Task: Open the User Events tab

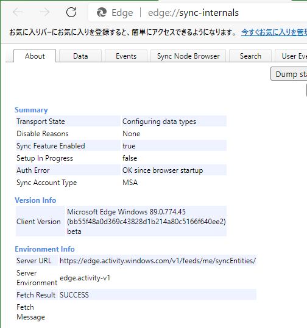Action: [291, 56]
